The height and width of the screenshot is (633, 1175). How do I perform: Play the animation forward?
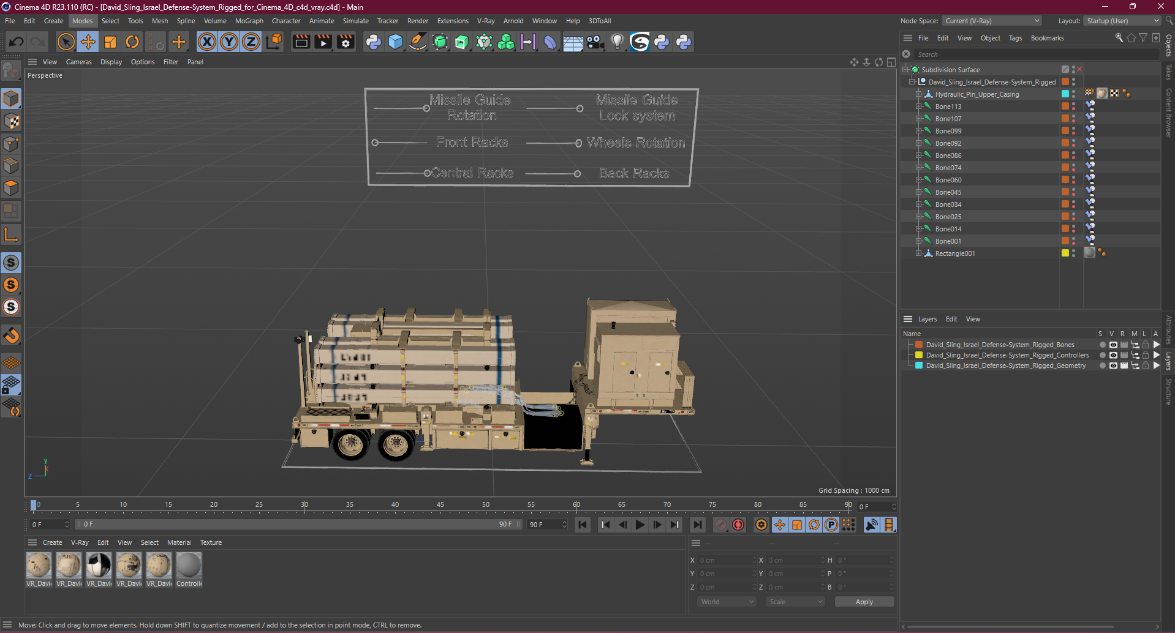[x=640, y=525]
